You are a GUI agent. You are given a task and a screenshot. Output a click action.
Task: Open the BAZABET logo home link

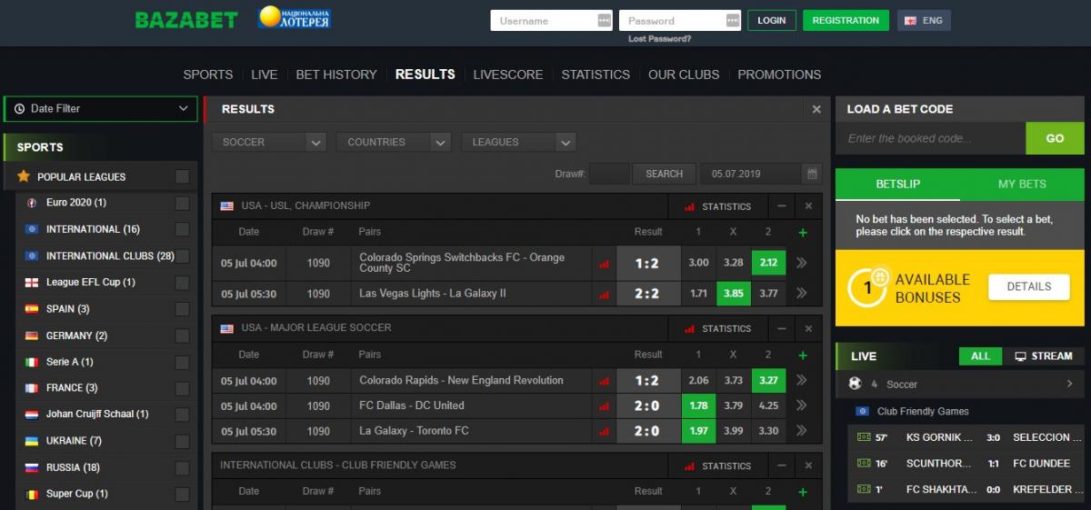(x=186, y=19)
